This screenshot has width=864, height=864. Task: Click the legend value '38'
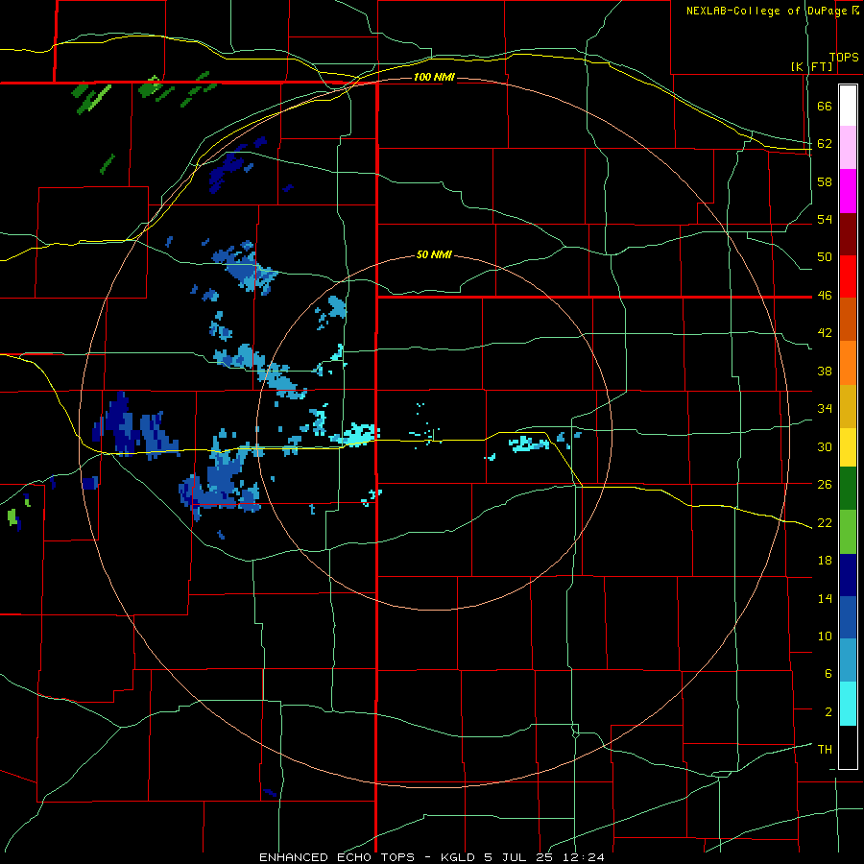coord(825,371)
